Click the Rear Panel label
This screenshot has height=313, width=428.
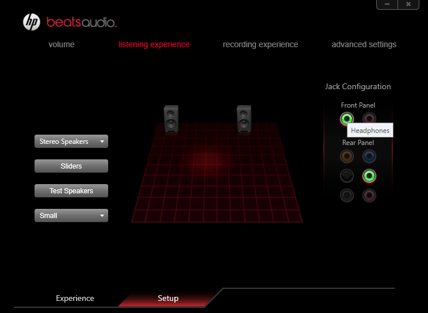click(358, 143)
